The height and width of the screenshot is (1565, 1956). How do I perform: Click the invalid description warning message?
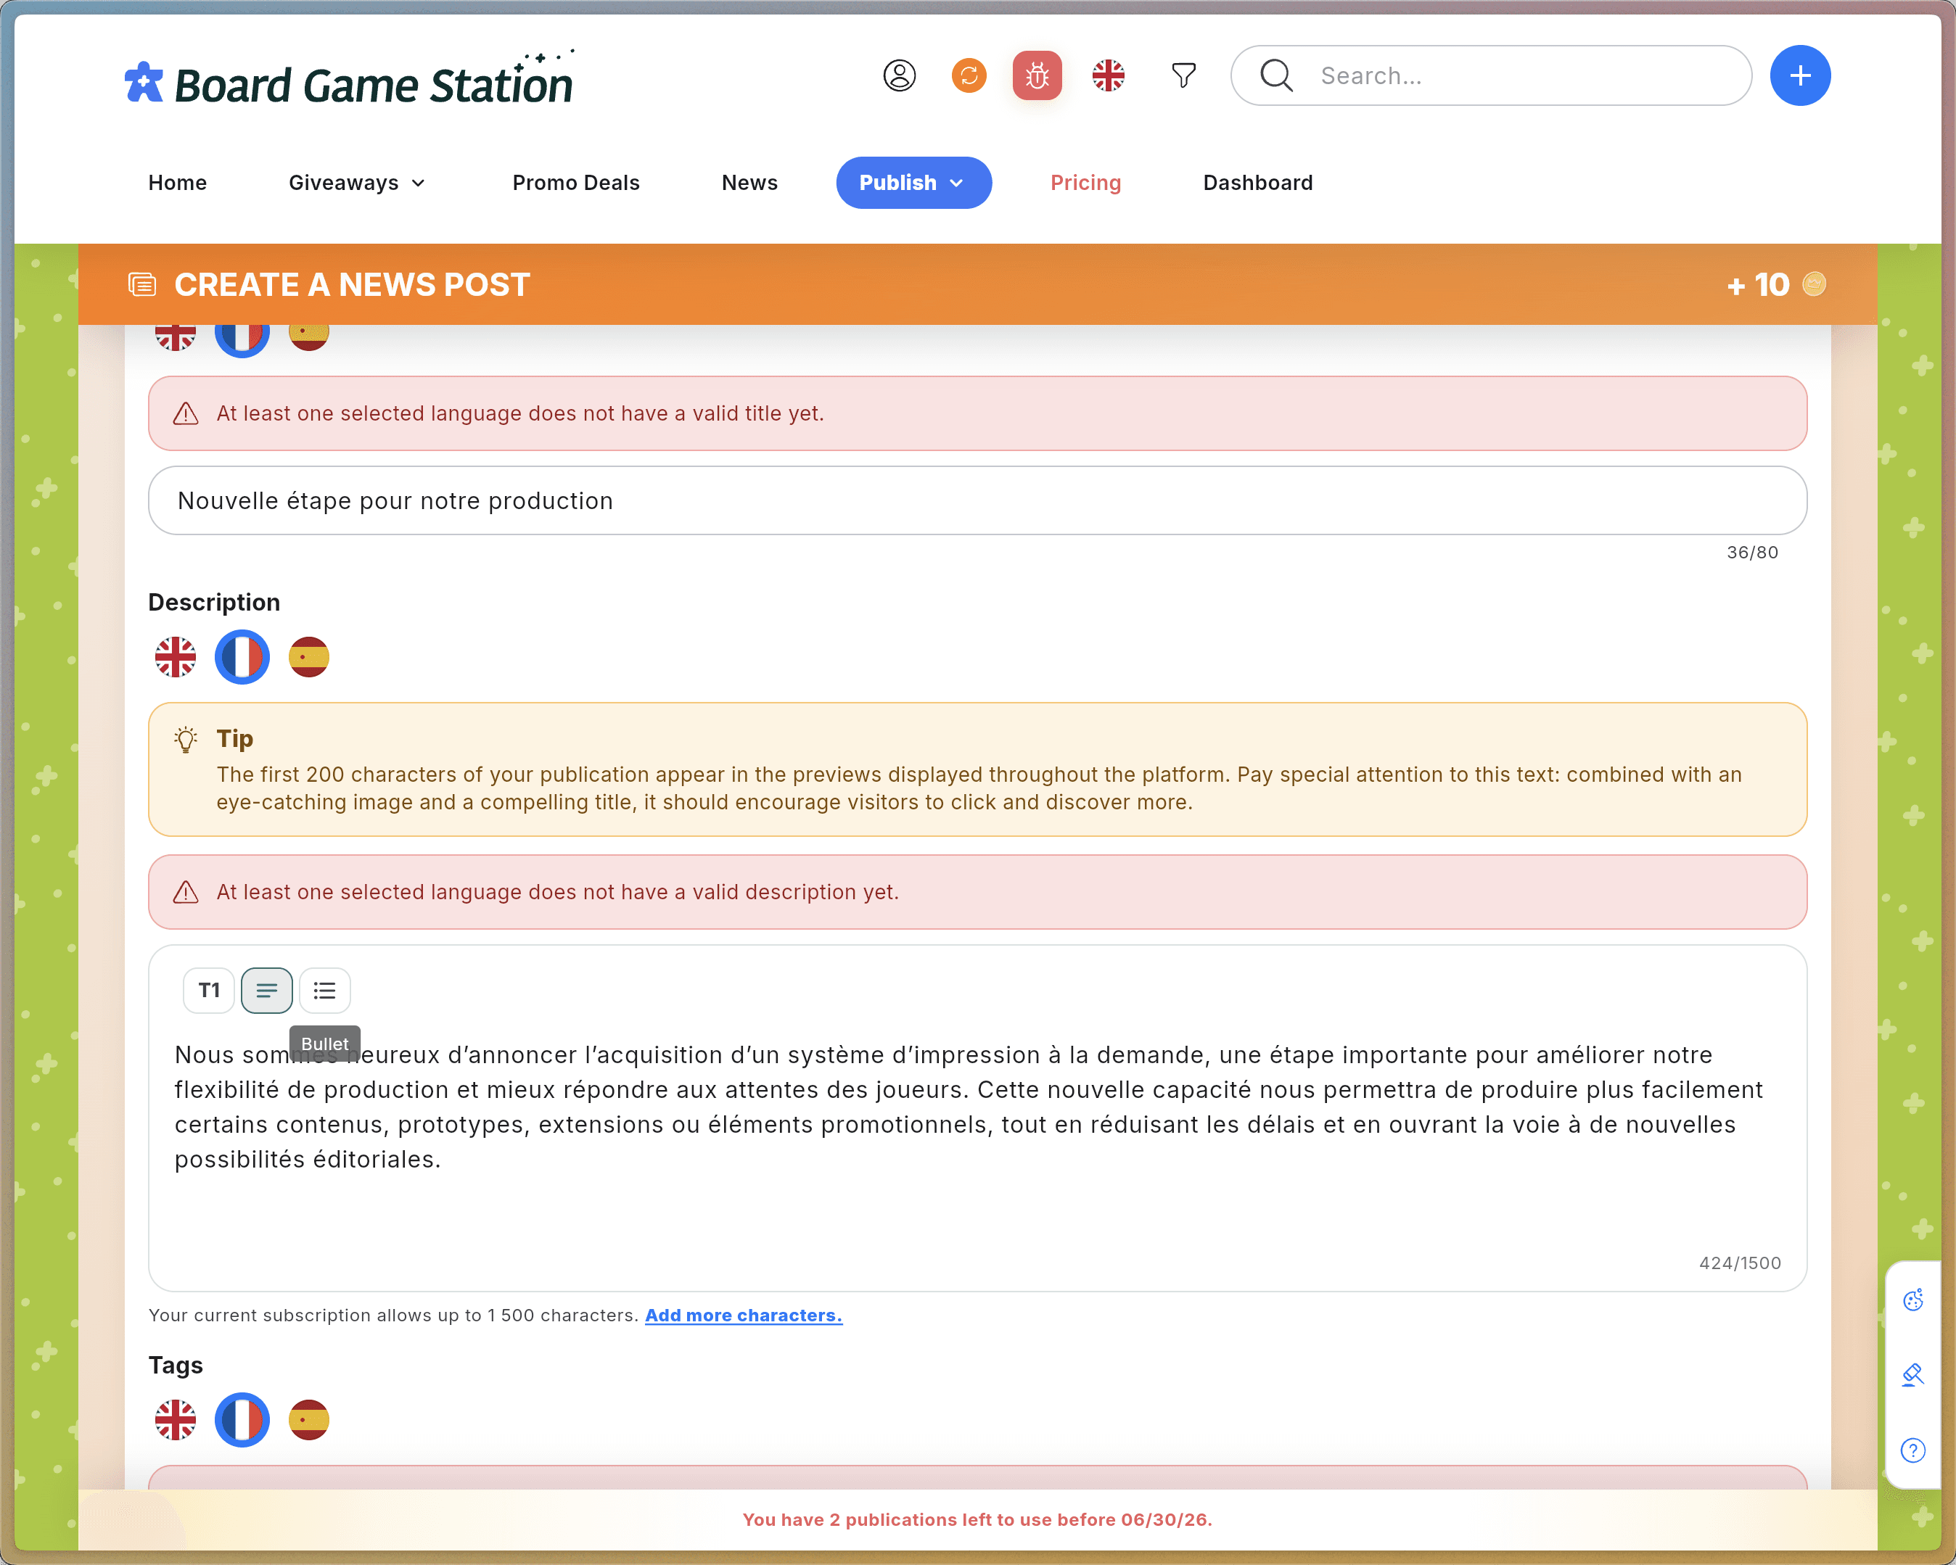coord(977,892)
